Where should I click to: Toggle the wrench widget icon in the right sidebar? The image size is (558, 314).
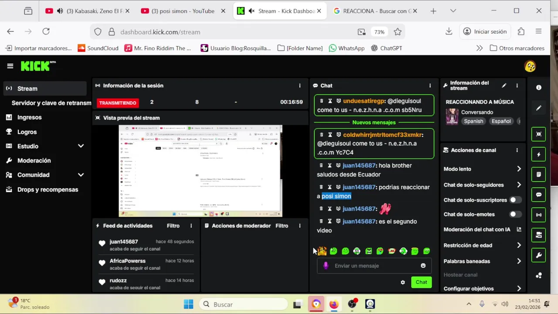[539, 255]
